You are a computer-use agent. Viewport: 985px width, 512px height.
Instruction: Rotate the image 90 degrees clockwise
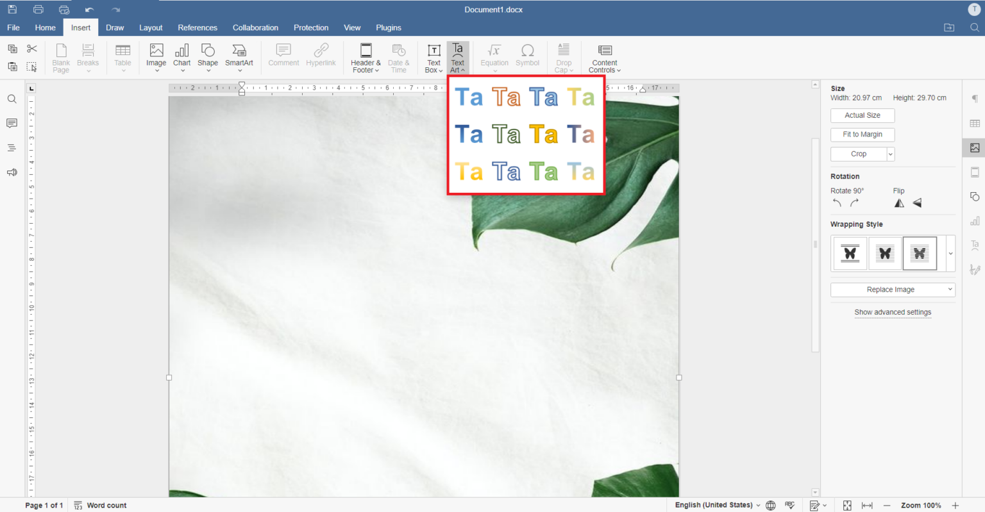click(855, 202)
